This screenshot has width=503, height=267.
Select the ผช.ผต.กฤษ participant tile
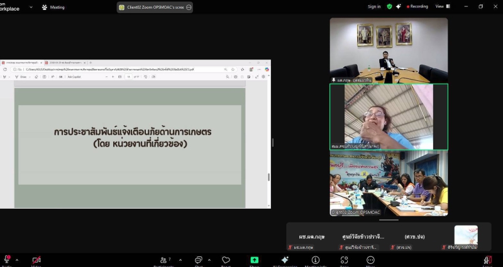pyautogui.click(x=311, y=238)
